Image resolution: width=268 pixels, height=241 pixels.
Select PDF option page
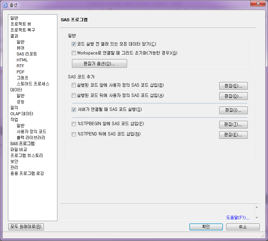click(21, 72)
